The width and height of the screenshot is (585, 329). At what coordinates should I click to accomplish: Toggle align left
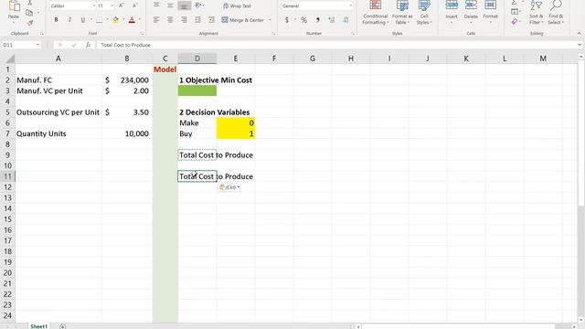156,20
